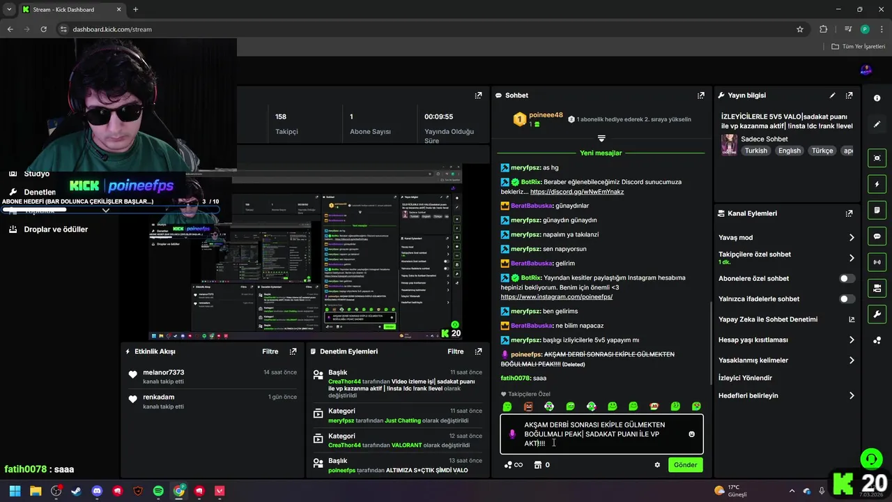Focus the chat message input field
Viewport: 892px width, 502px height.
coord(601,434)
